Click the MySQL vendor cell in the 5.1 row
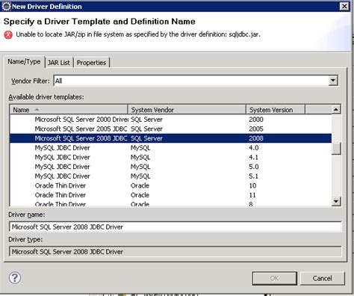The width and height of the screenshot is (354, 296). pyautogui.click(x=140, y=176)
